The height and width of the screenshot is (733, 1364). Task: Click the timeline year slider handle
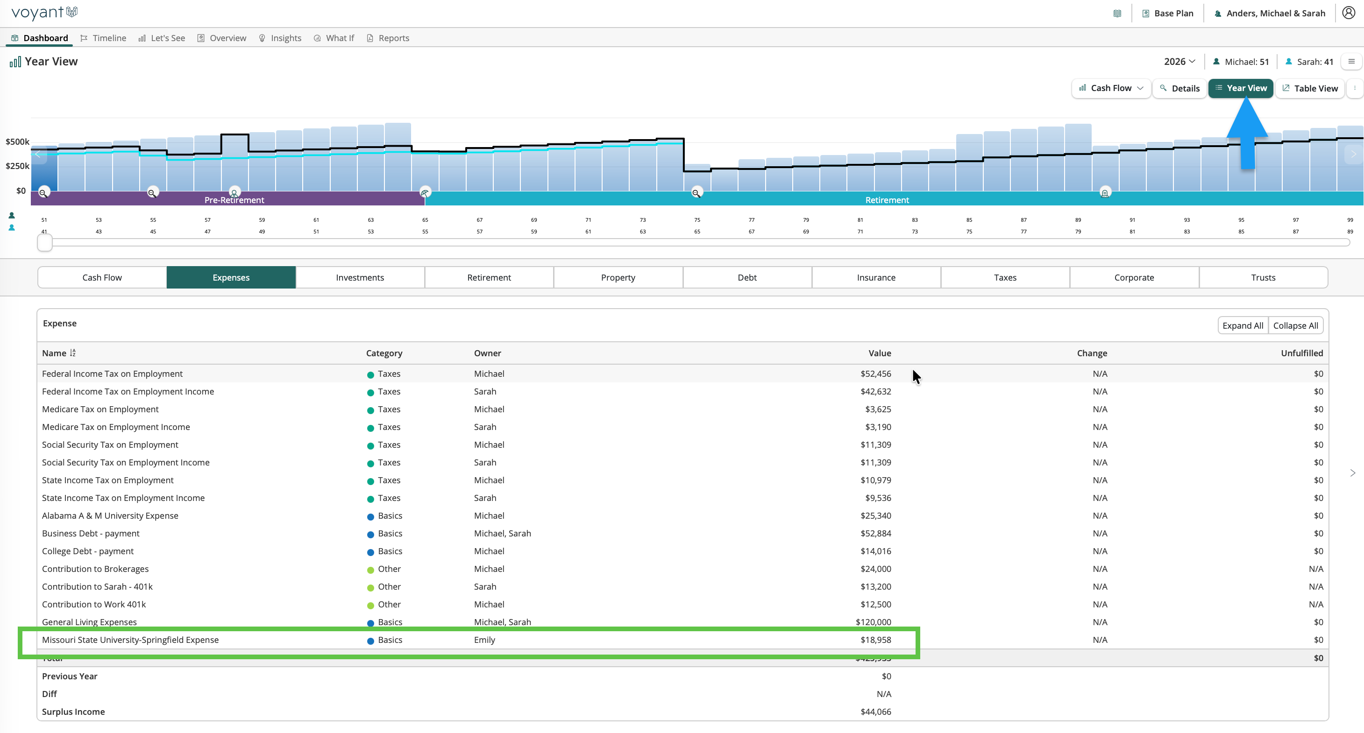[44, 242]
